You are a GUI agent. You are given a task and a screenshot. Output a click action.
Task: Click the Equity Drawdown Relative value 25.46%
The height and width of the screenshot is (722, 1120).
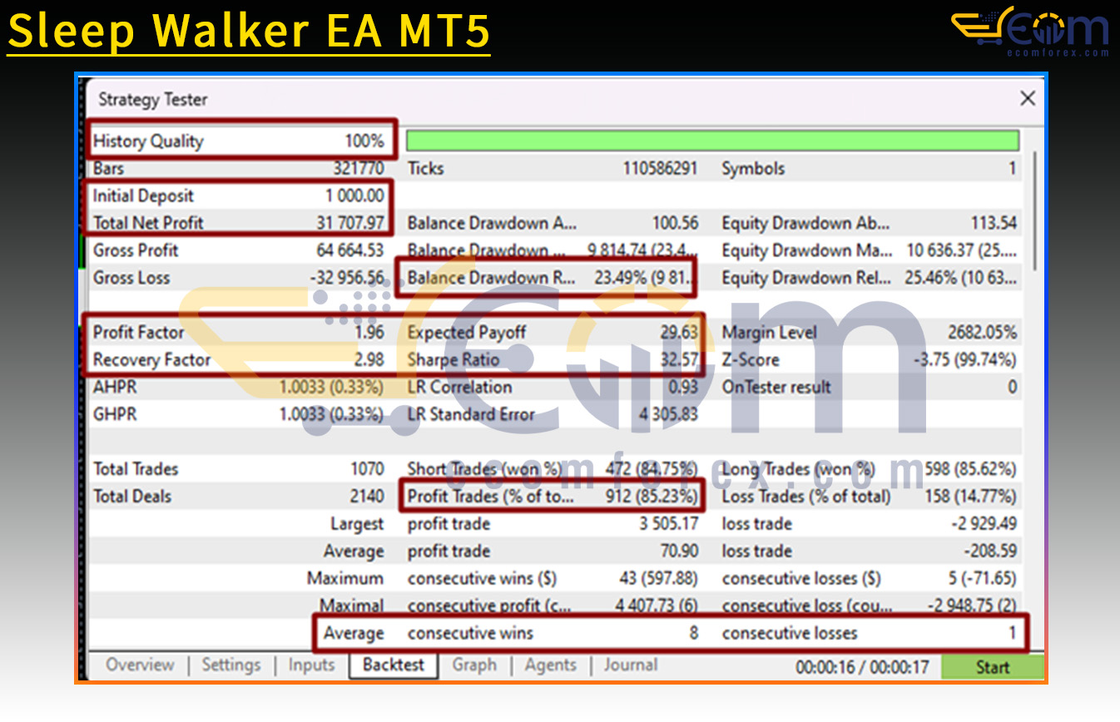tap(961, 278)
